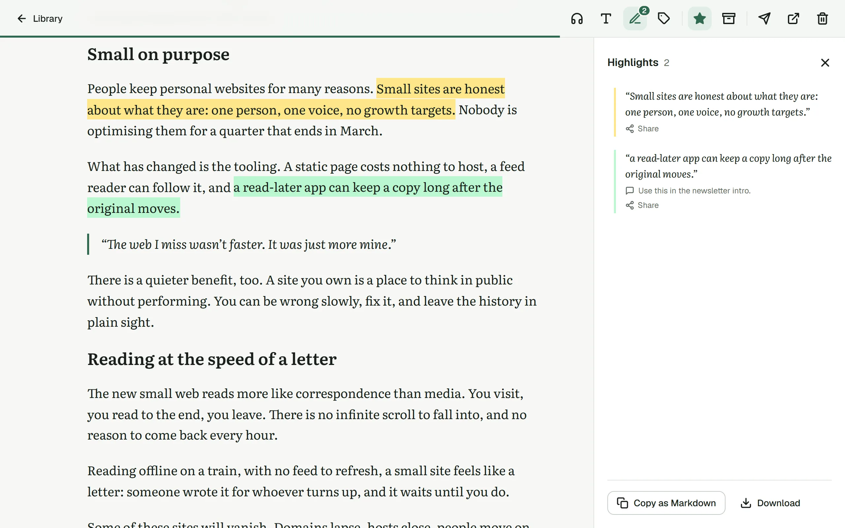This screenshot has width=845, height=528.
Task: Share the 'read-later app' highlight
Action: click(642, 205)
